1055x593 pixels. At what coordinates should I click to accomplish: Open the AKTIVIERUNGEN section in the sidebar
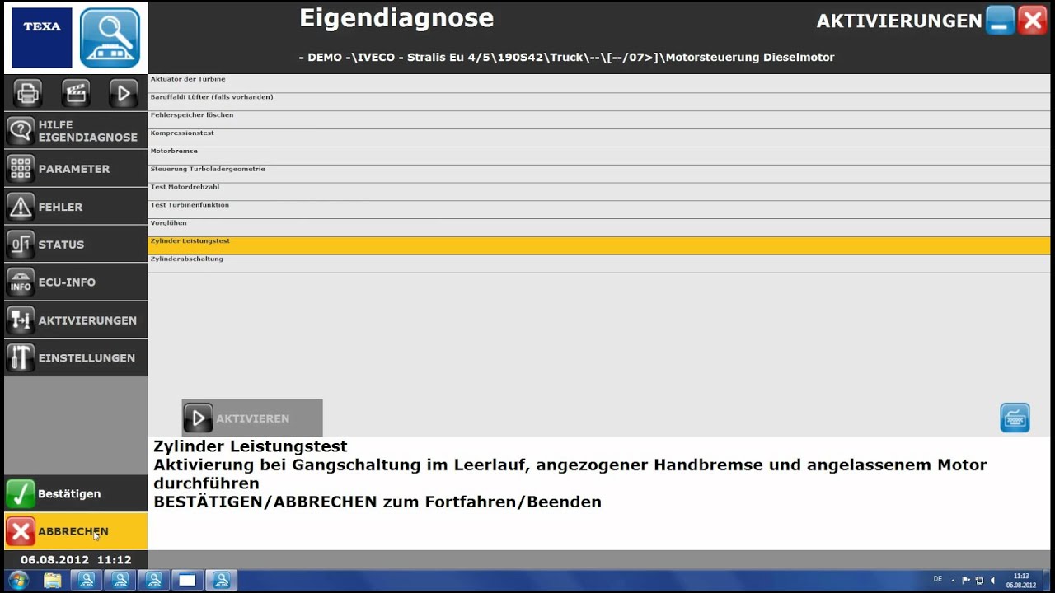point(76,320)
